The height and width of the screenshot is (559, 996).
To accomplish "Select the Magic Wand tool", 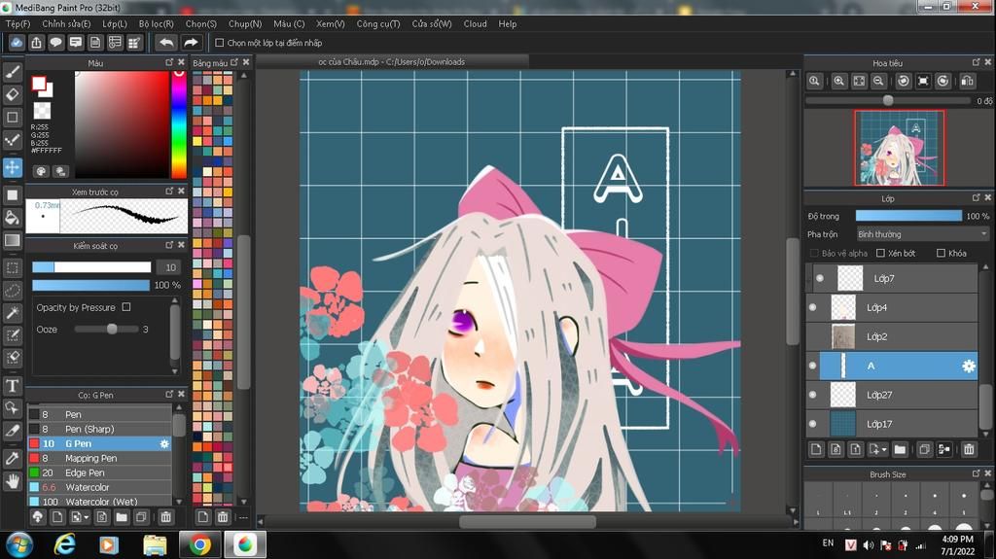I will click(x=12, y=312).
